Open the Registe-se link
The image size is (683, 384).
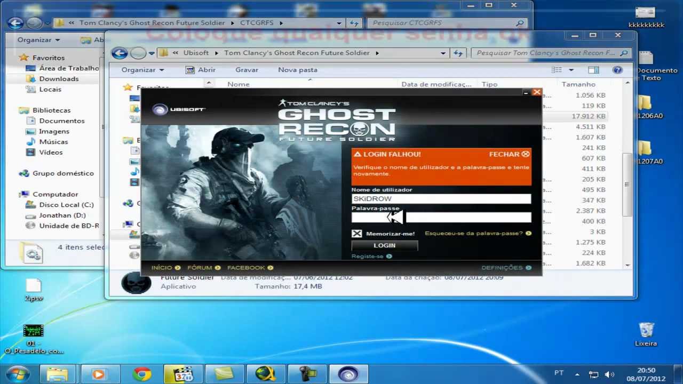point(371,257)
